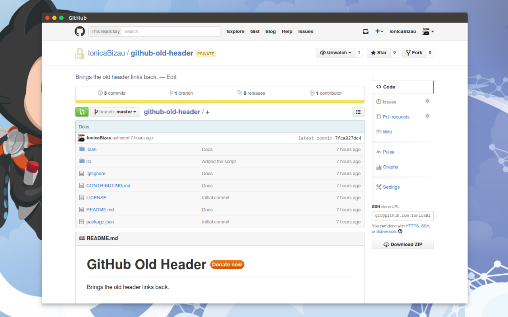Viewport: 508px width, 317px height.
Task: Click the yellow language statistics bar
Action: (x=219, y=101)
